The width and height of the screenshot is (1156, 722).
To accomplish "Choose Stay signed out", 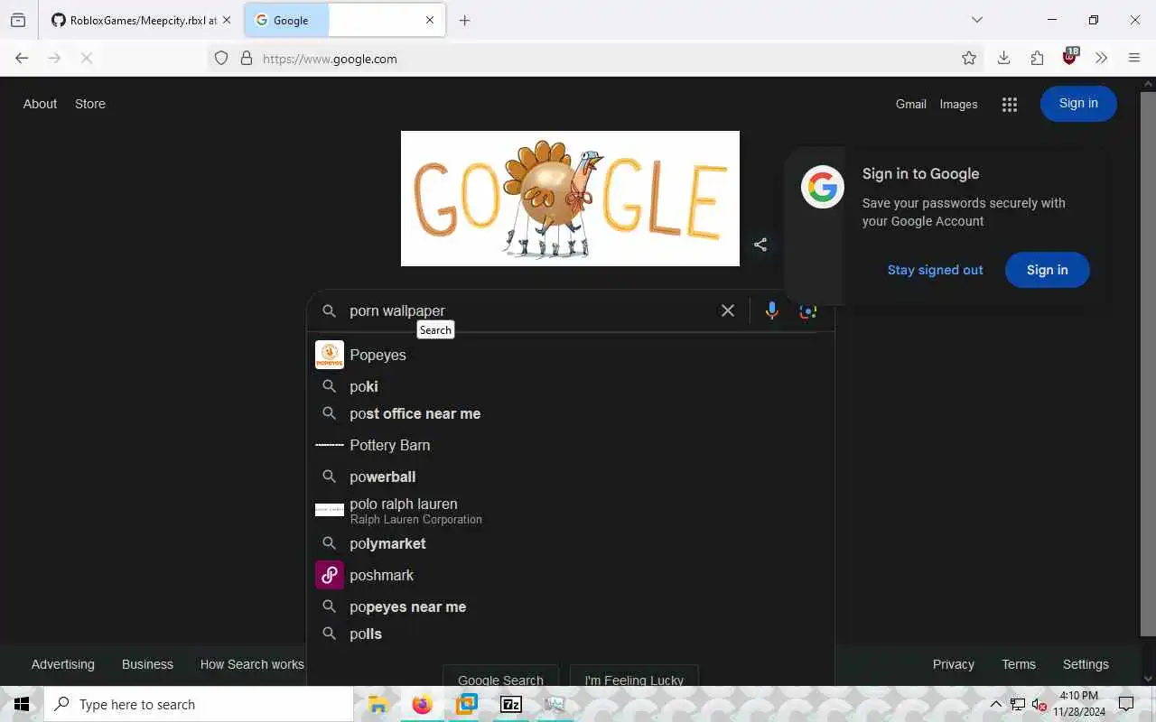I will pos(935,270).
